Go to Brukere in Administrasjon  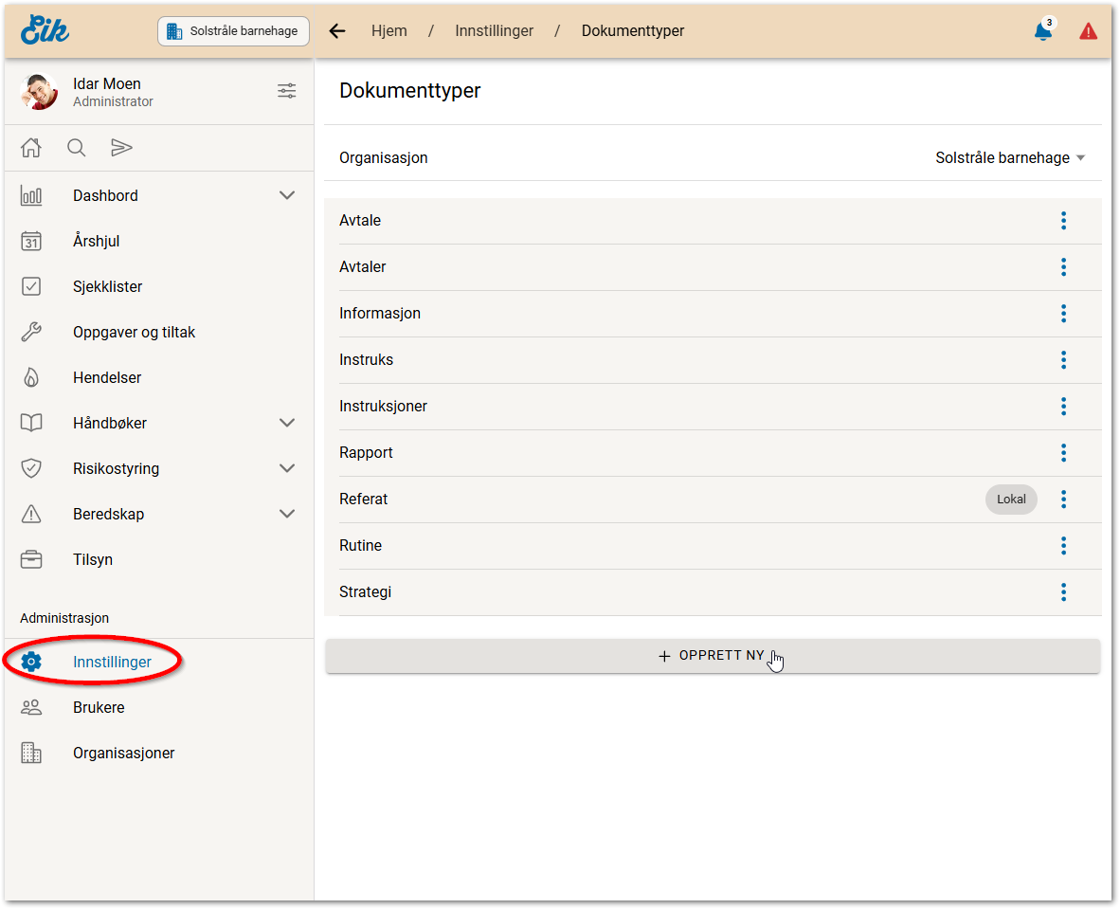click(99, 708)
